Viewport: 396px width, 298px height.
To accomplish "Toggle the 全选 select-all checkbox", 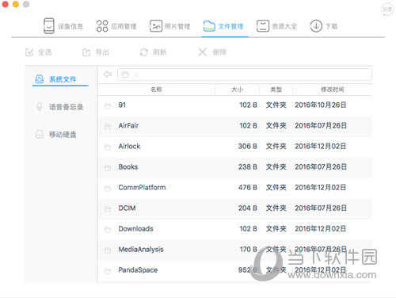I will click(x=29, y=52).
